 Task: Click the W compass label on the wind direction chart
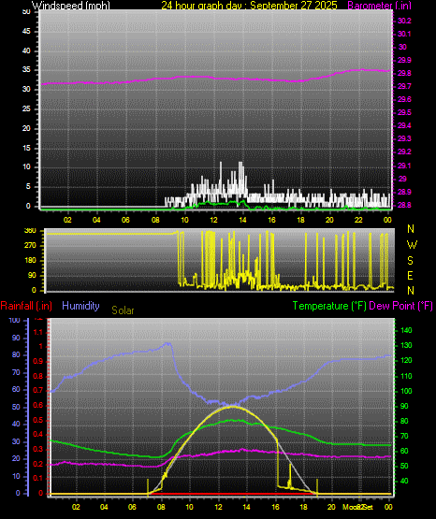[412, 245]
